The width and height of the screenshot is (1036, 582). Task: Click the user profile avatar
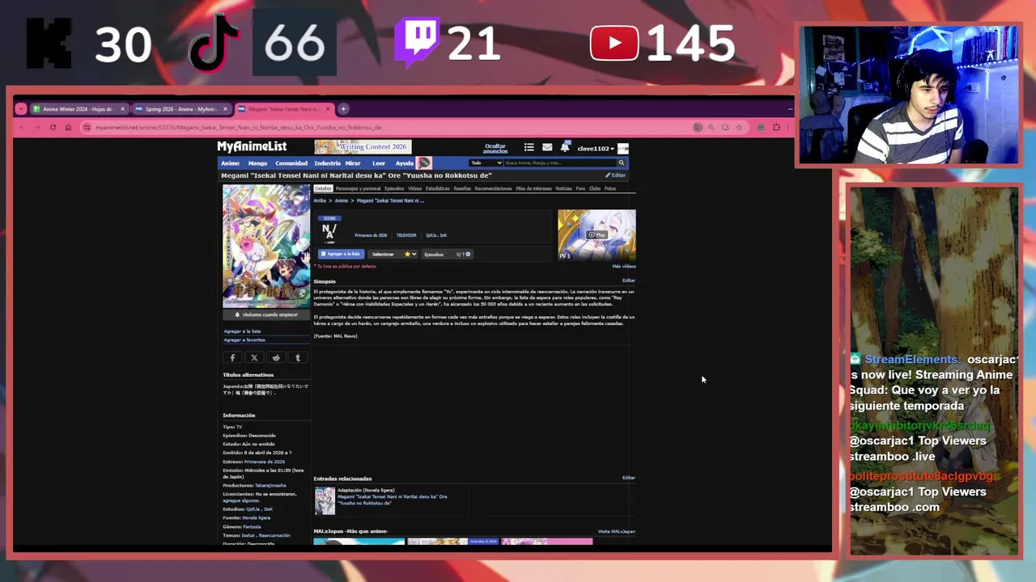[622, 148]
